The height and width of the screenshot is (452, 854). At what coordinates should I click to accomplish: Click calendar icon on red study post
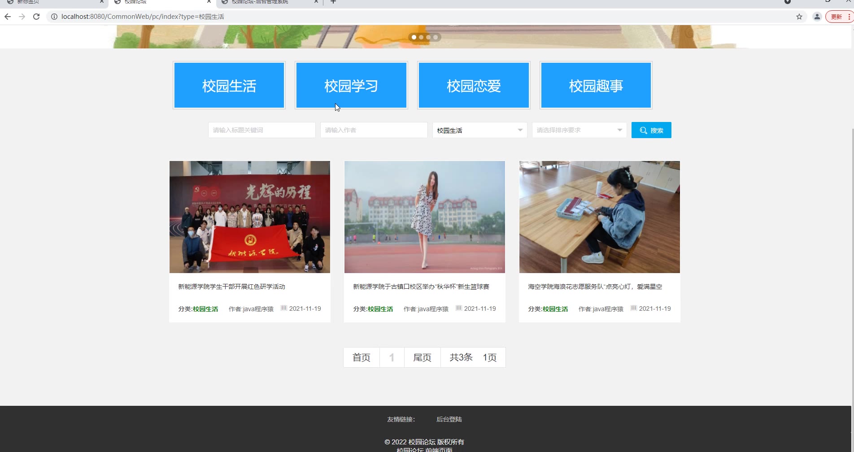tap(283, 308)
